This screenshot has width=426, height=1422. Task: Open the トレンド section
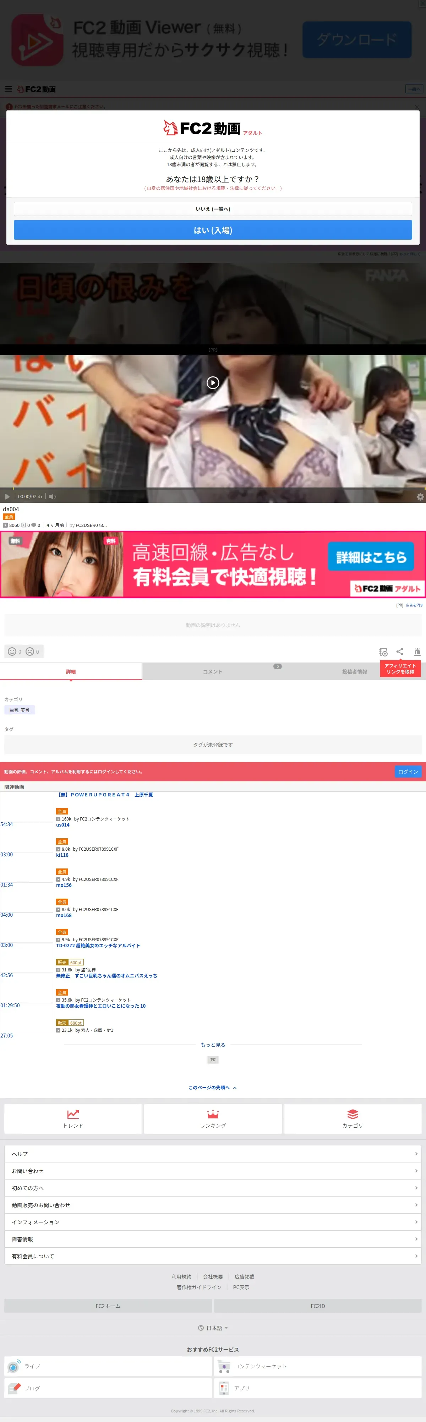(73, 1118)
